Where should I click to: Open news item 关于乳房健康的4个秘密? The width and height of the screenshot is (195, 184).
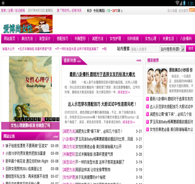coord(91,177)
